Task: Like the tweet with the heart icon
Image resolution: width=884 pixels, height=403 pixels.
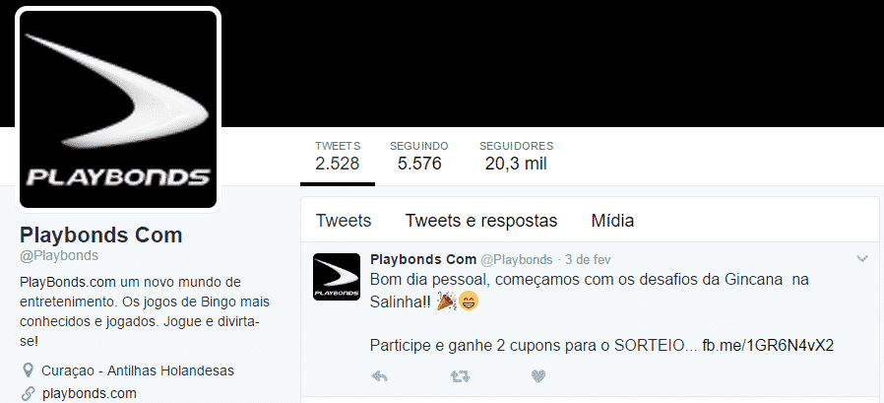Action: [x=538, y=376]
